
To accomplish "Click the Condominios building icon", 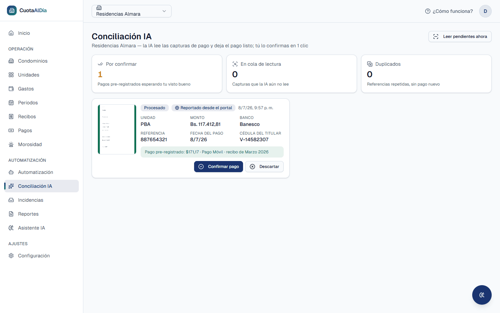I will (x=11, y=61).
